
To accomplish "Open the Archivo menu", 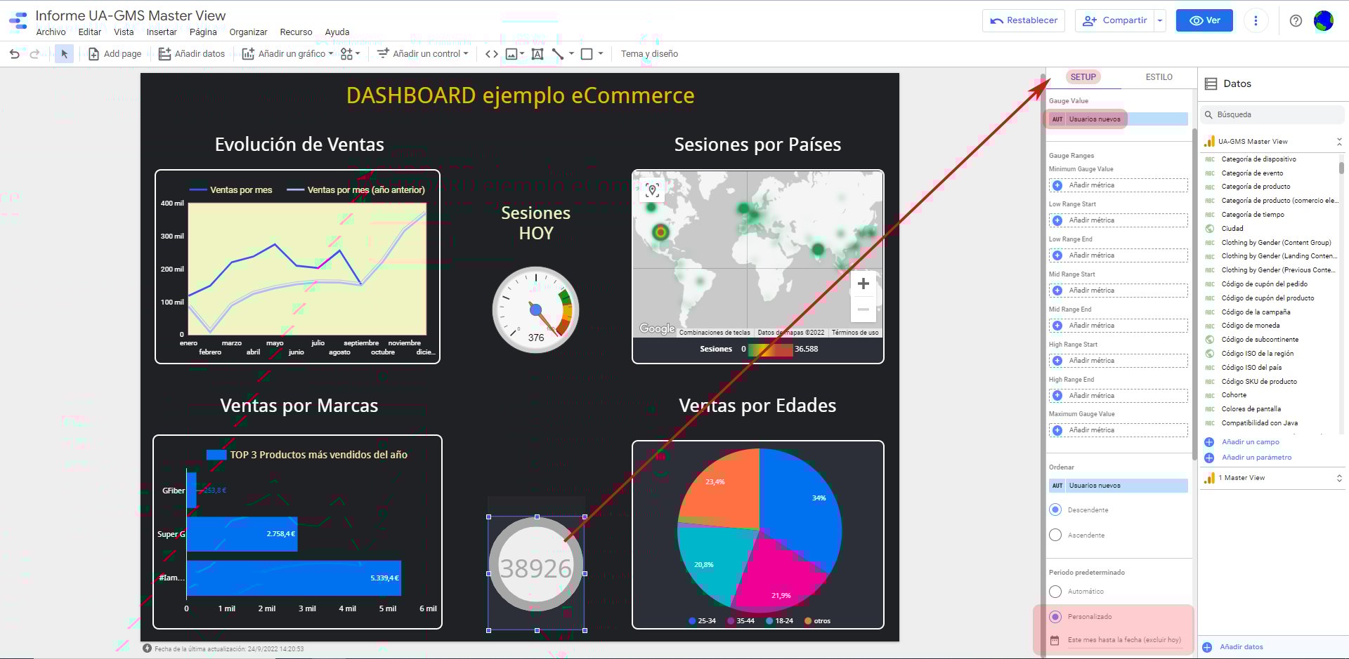I will click(x=51, y=32).
